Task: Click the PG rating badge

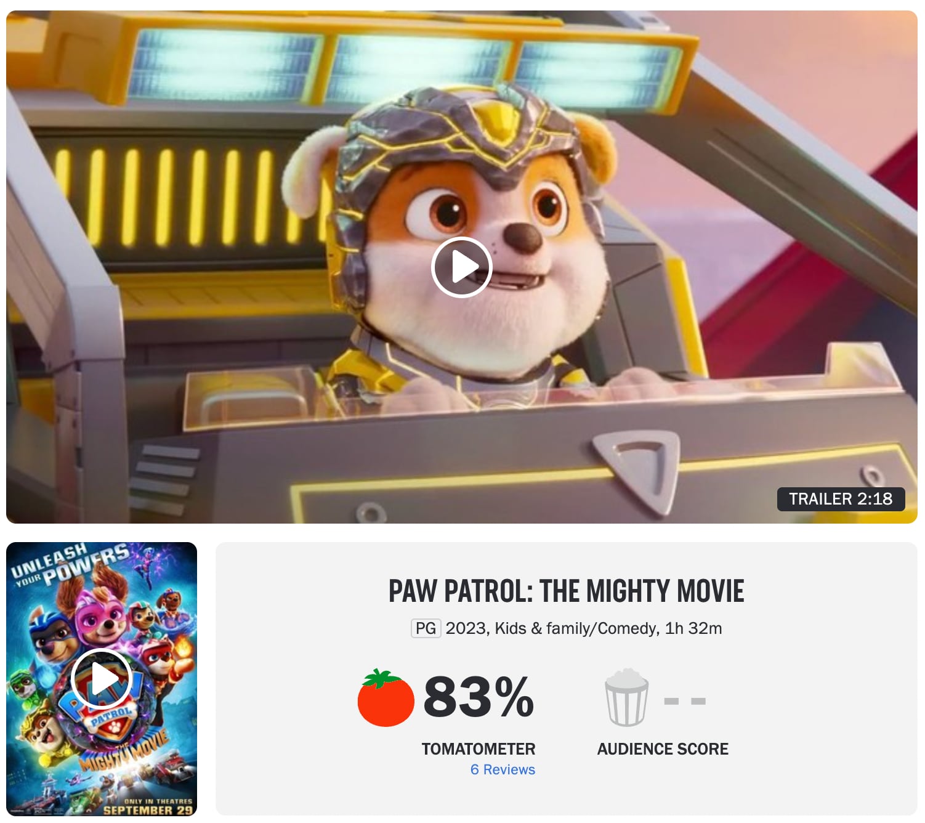Action: coord(426,628)
